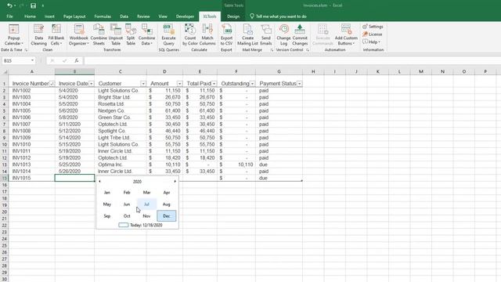501x282 pixels.
Task: Jump to Today's date in the calendar popup
Action: click(141, 225)
